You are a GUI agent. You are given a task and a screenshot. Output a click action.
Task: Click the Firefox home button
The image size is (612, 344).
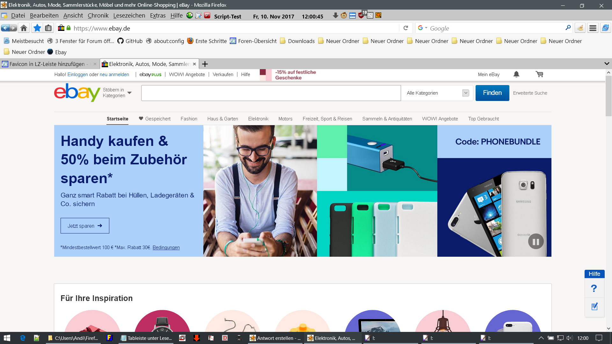[x=24, y=28]
